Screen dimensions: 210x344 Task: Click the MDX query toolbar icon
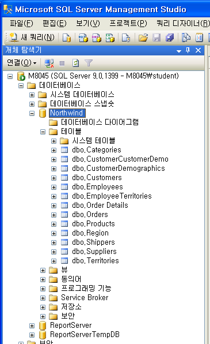[83, 38]
